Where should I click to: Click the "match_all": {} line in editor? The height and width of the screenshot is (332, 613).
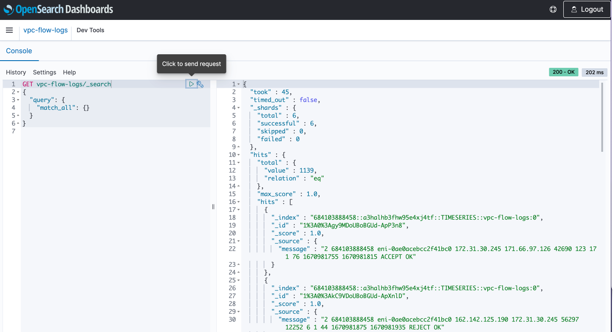63,108
